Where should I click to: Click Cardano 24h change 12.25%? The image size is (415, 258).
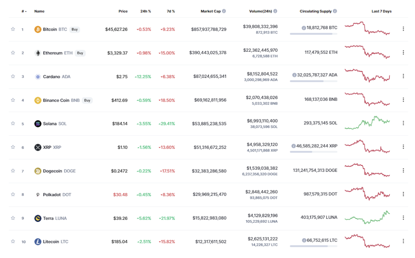(143, 77)
